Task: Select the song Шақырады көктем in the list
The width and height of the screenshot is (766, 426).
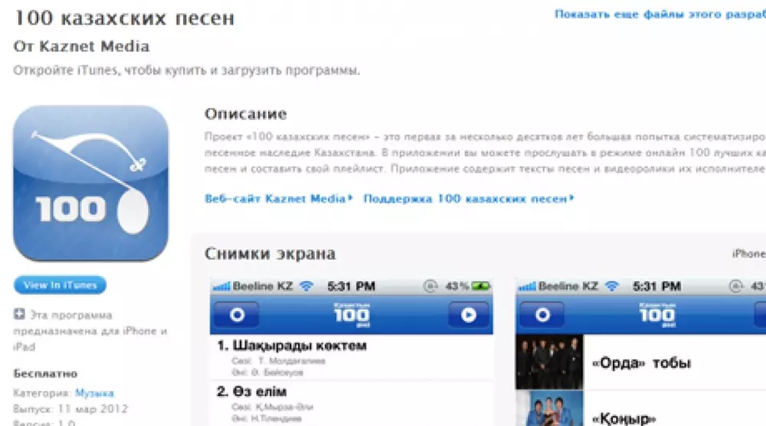Action: tap(291, 346)
